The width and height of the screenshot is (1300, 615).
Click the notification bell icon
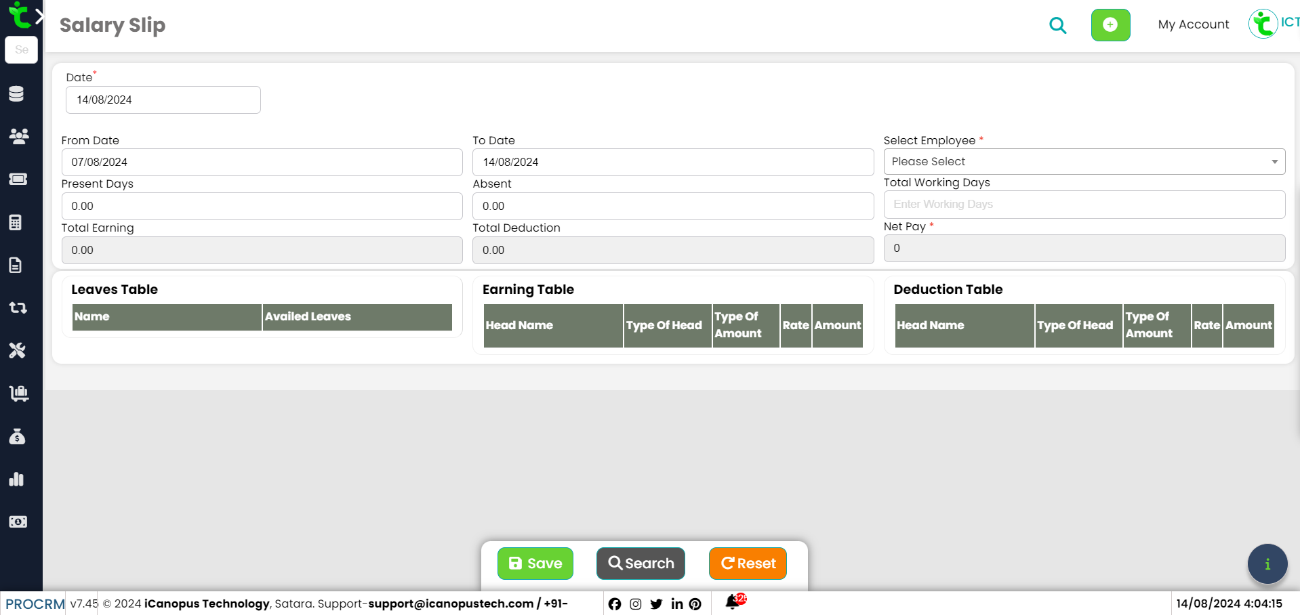pos(732,602)
